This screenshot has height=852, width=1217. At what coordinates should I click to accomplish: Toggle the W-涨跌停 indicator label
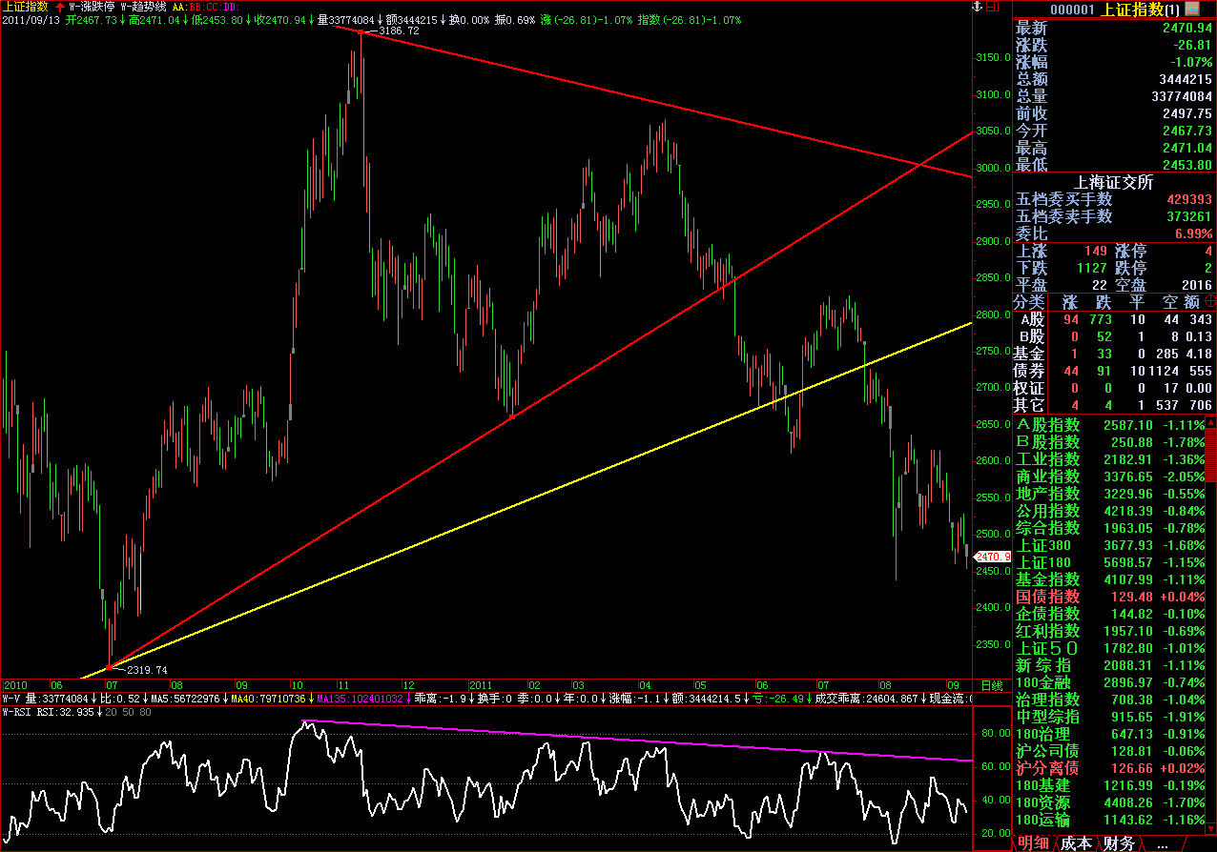91,6
